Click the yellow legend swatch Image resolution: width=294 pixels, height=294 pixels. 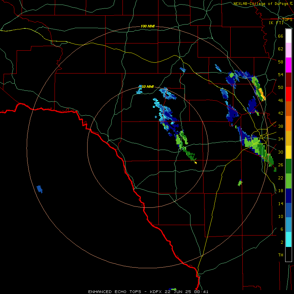tap(288, 152)
